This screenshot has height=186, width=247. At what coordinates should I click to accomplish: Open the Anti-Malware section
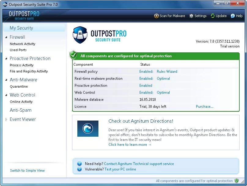click(x=24, y=80)
